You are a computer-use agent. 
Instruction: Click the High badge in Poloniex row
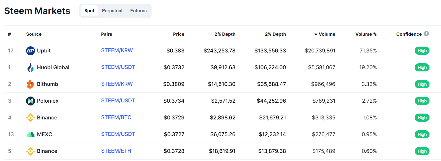[422, 101]
